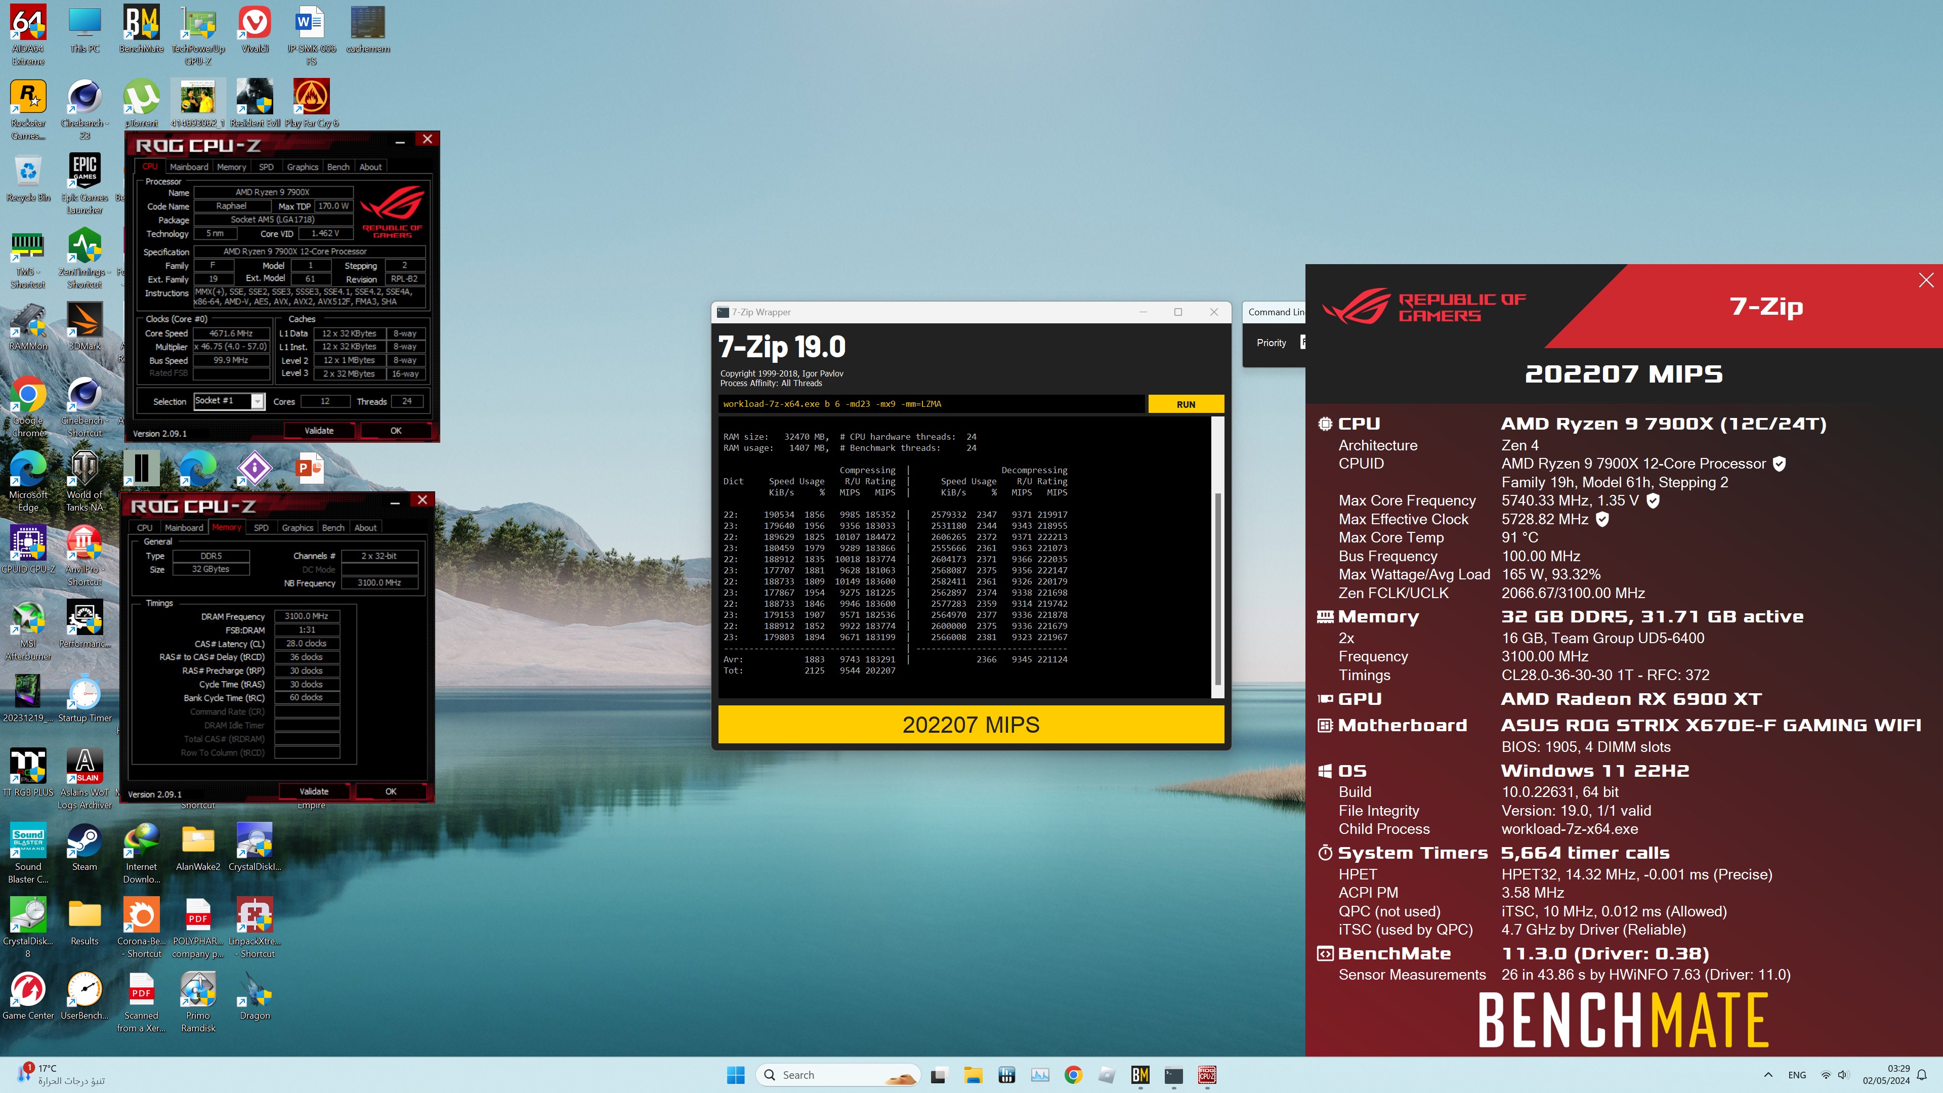Open TT RGB PLUS desktop icon
Screen dimensions: 1943x1093
[x=28, y=773]
